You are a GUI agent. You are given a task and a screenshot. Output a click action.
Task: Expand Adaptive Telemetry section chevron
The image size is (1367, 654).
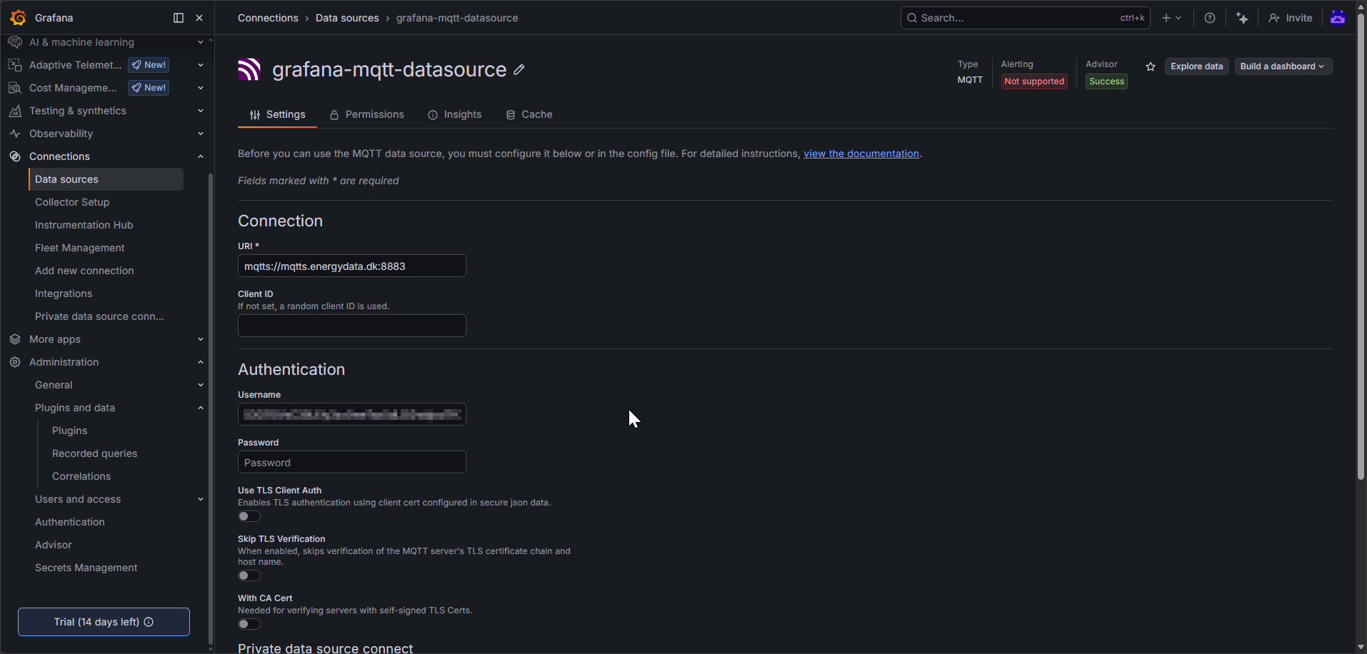201,65
